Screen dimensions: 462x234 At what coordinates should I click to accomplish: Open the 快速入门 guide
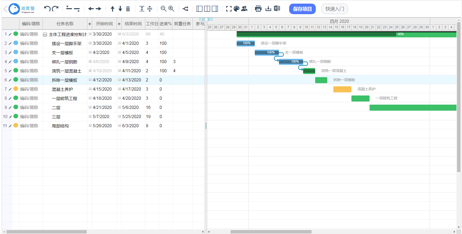pyautogui.click(x=335, y=9)
